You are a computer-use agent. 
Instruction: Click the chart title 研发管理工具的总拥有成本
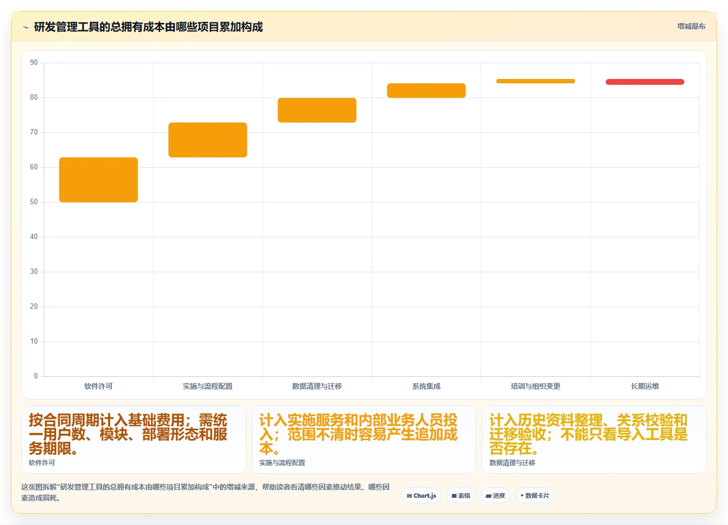148,27
